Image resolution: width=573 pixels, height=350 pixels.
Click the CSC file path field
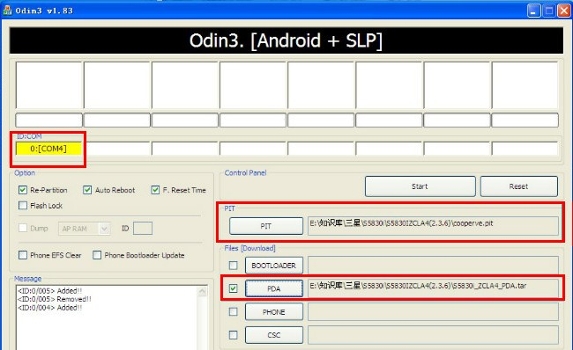433,335
